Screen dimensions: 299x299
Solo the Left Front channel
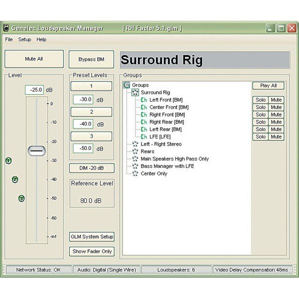click(261, 100)
